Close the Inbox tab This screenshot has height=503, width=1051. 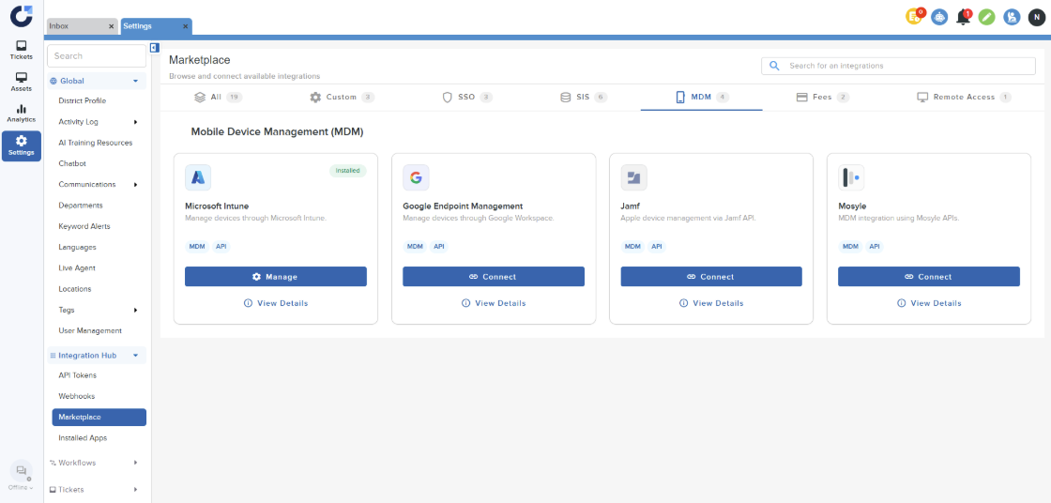click(x=111, y=26)
